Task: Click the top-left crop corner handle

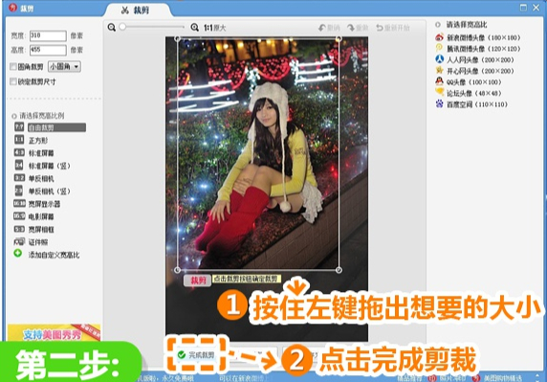Action: [177, 38]
